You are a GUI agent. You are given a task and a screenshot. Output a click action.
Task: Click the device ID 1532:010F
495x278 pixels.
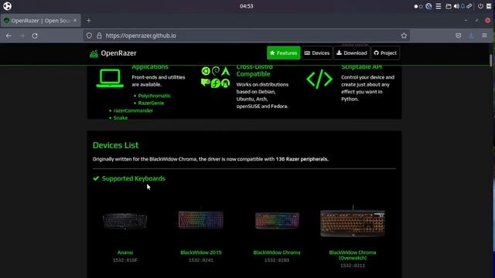(125, 260)
